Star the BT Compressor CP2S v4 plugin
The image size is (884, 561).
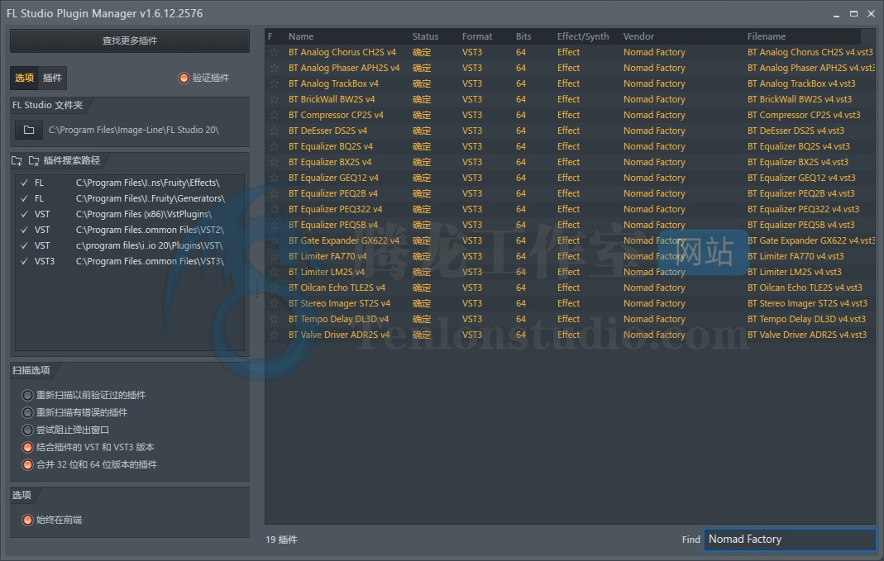tap(274, 115)
